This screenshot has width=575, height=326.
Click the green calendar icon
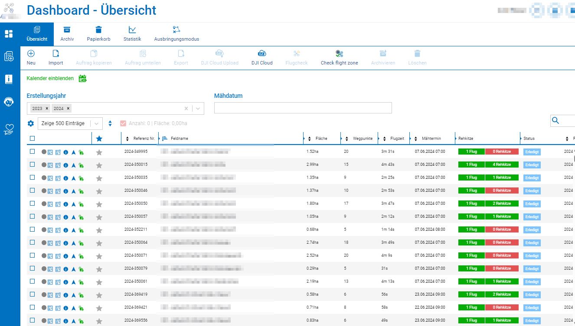(82, 78)
